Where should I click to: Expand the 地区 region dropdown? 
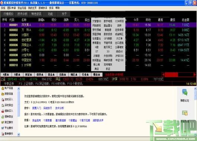point(74,75)
